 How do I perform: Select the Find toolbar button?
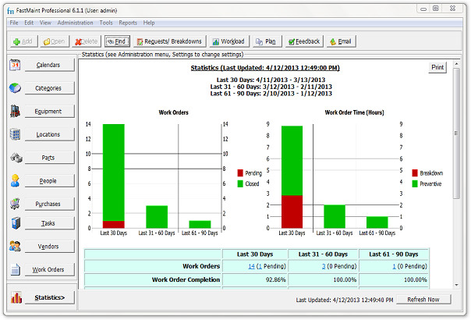(117, 41)
